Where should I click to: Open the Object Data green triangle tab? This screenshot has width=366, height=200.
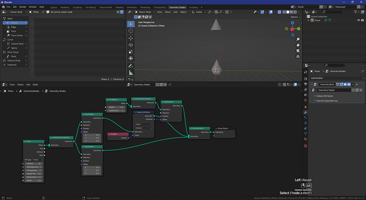[x=306, y=134]
